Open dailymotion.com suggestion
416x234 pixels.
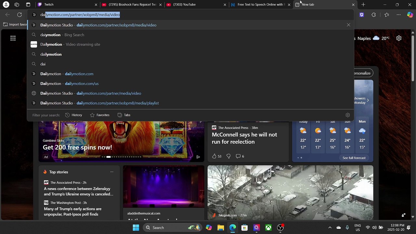tap(190, 74)
